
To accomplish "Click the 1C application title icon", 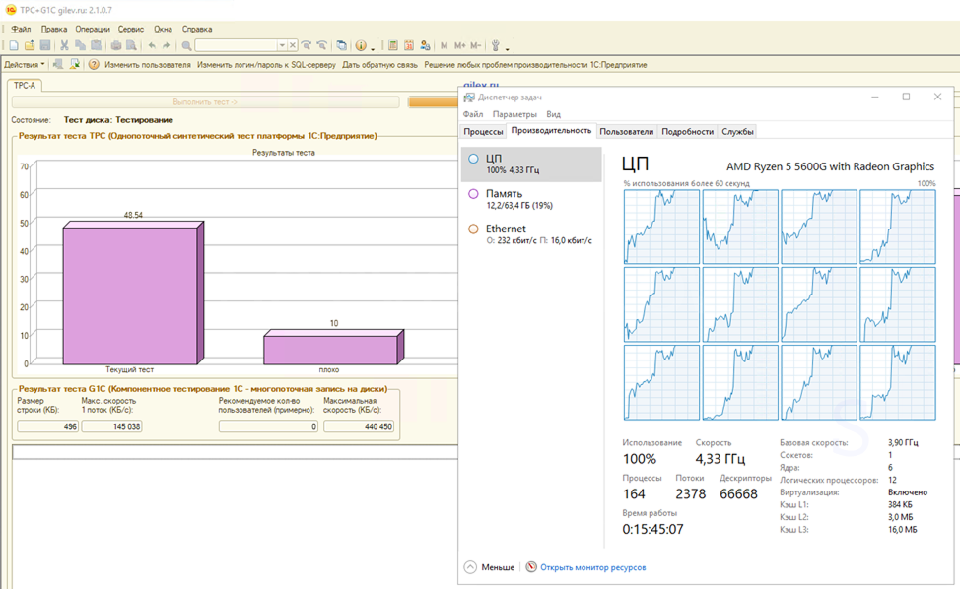I will (x=11, y=10).
